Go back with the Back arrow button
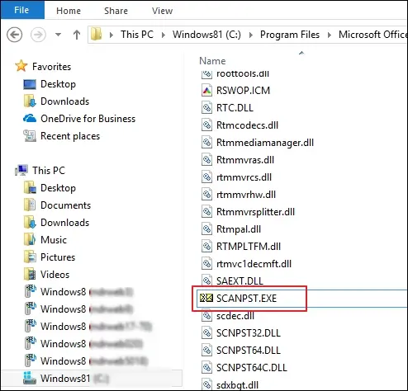The image size is (408, 391). [14, 35]
